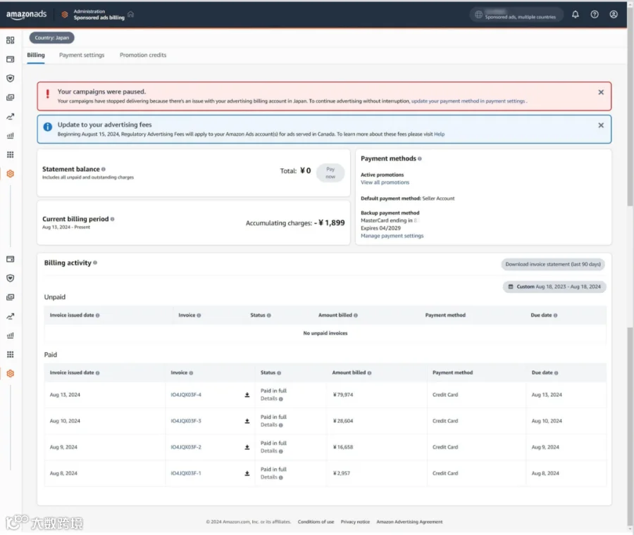This screenshot has height=535, width=634.
Task: Click the orange hexagon Administration icon in header
Action: 65,15
